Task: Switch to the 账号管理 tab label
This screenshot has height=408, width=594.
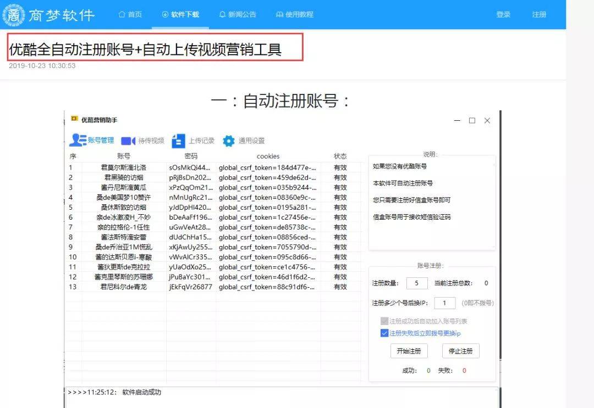Action: click(101, 140)
